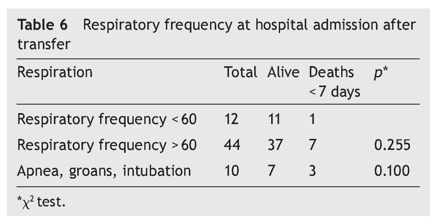435x224 pixels.
Task: Select the Total value 44
Action: (x=232, y=145)
